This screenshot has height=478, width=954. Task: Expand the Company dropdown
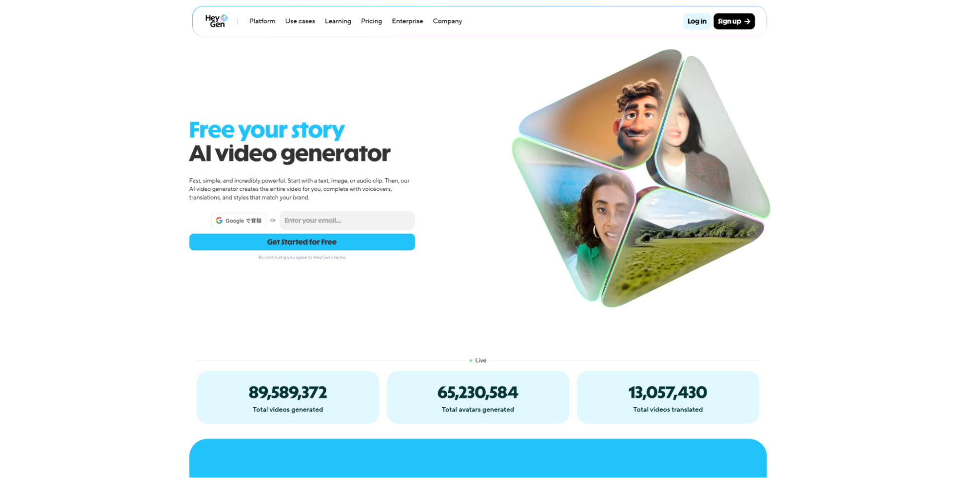point(447,21)
